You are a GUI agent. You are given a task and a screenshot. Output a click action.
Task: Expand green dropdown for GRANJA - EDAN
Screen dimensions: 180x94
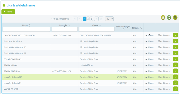tap(176, 65)
